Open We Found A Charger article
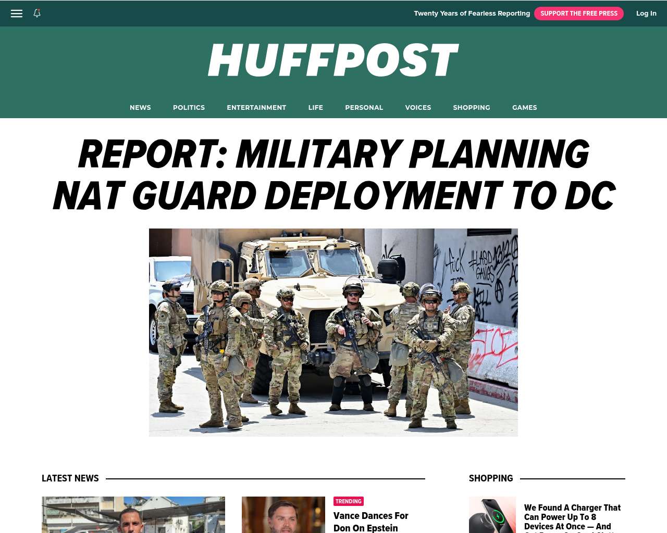 tap(572, 518)
